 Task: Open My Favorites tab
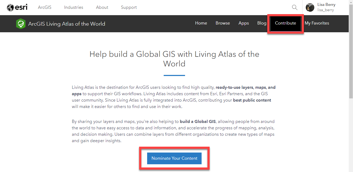(317, 23)
